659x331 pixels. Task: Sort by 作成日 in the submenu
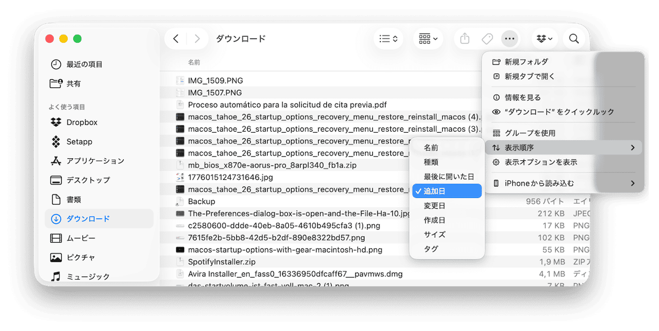[447, 220]
